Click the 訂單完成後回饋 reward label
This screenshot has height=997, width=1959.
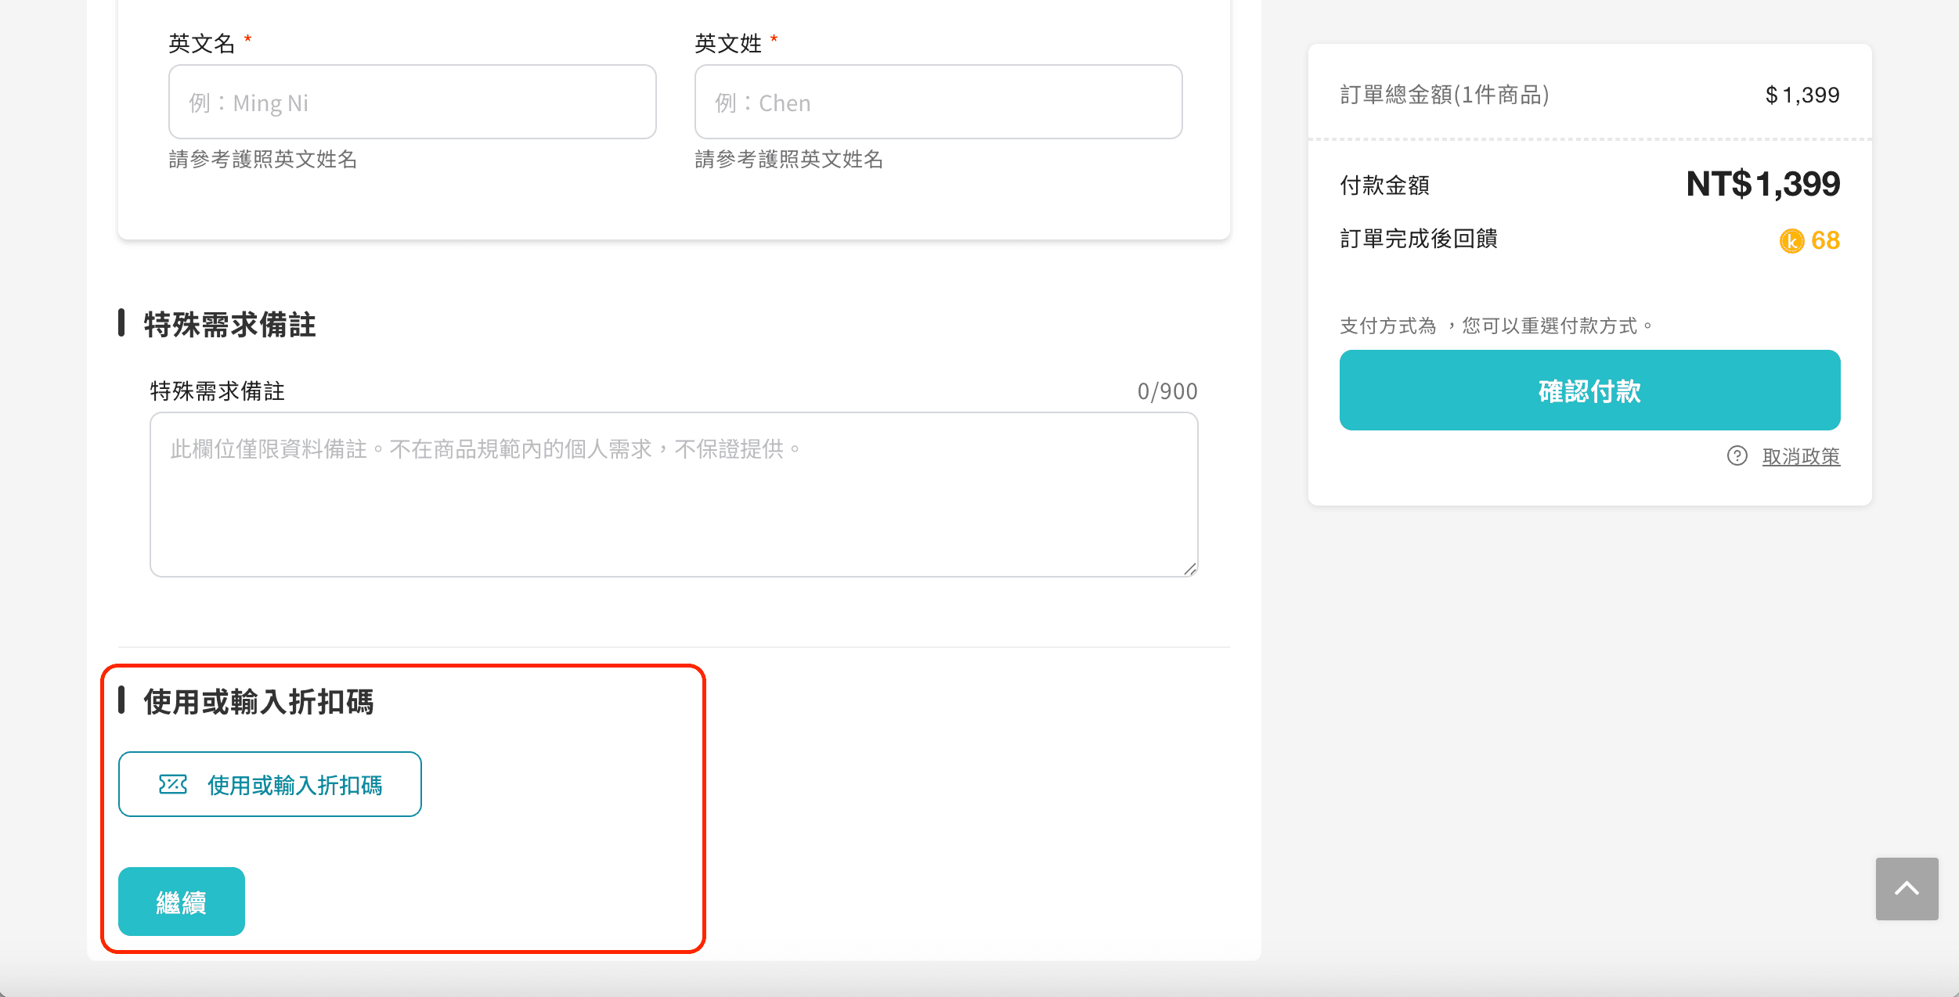pyautogui.click(x=1417, y=239)
